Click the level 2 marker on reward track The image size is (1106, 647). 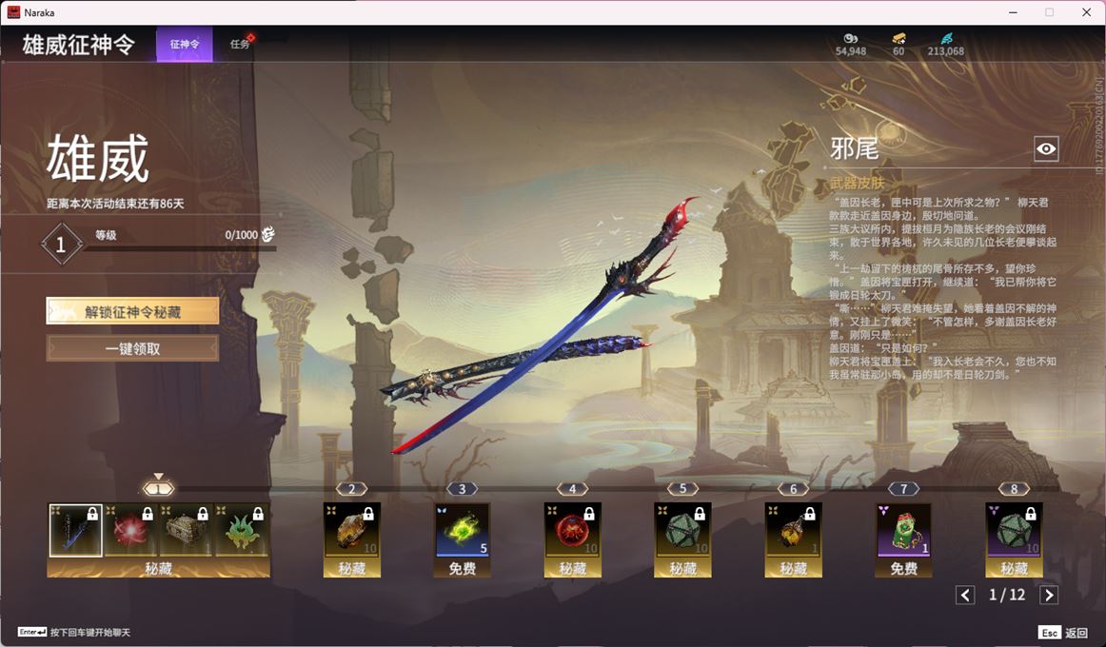(352, 488)
